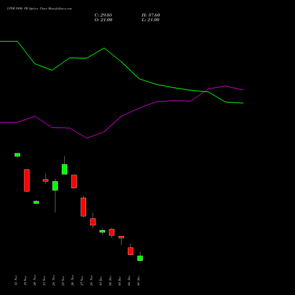Click the purple line's lowest dip
The image size is (295, 295).
pos(87,138)
